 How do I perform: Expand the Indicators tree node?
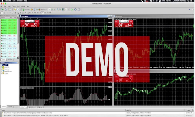(2, 69)
